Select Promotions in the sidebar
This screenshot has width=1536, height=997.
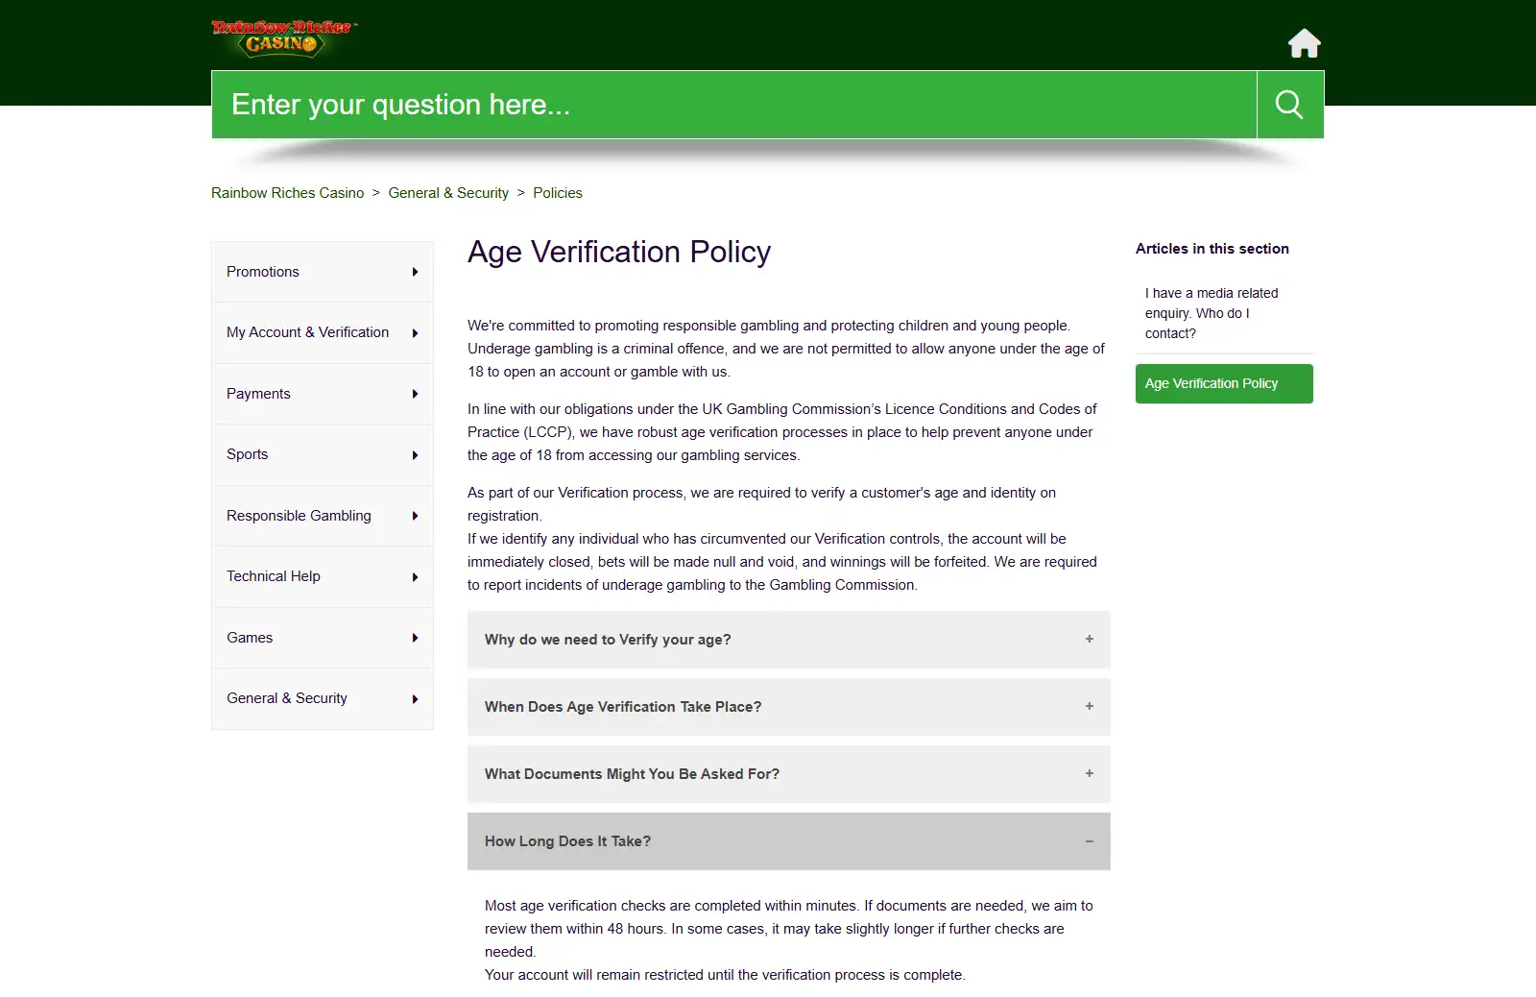323,272
